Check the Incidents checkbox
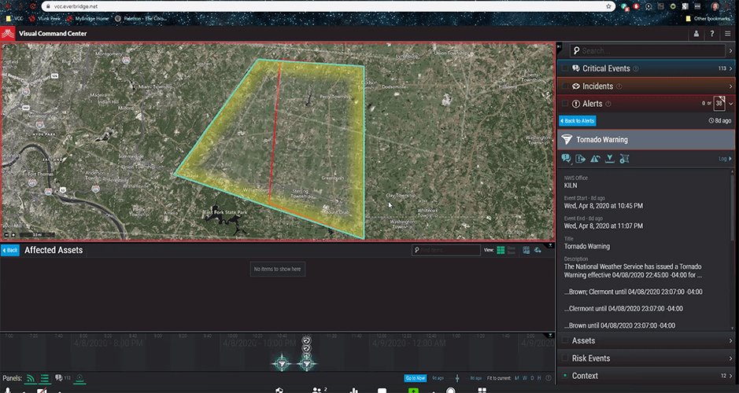 point(564,86)
